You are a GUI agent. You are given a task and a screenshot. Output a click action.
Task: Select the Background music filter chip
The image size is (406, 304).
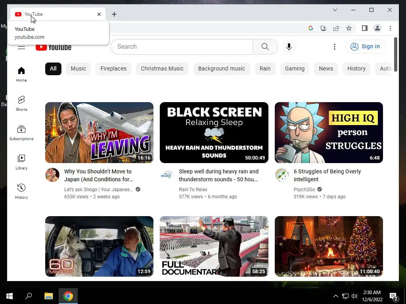tap(221, 69)
